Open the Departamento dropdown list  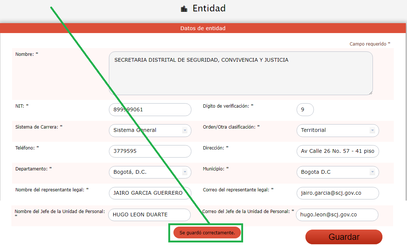click(150, 172)
